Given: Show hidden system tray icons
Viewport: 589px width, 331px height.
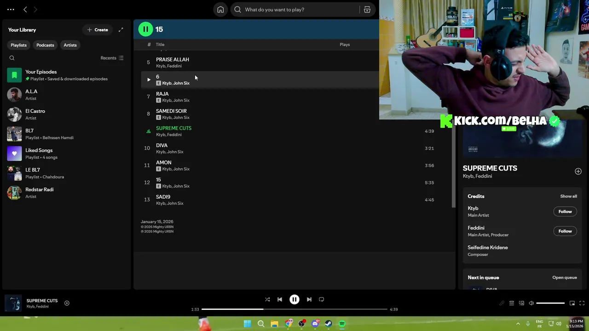Looking at the screenshot, I should pyautogui.click(x=518, y=324).
